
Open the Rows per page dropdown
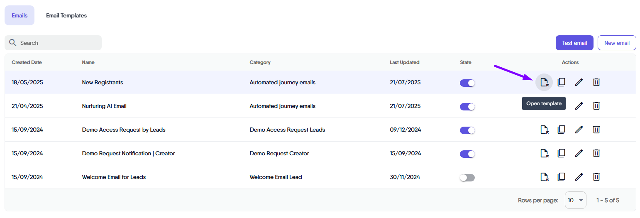tap(575, 200)
